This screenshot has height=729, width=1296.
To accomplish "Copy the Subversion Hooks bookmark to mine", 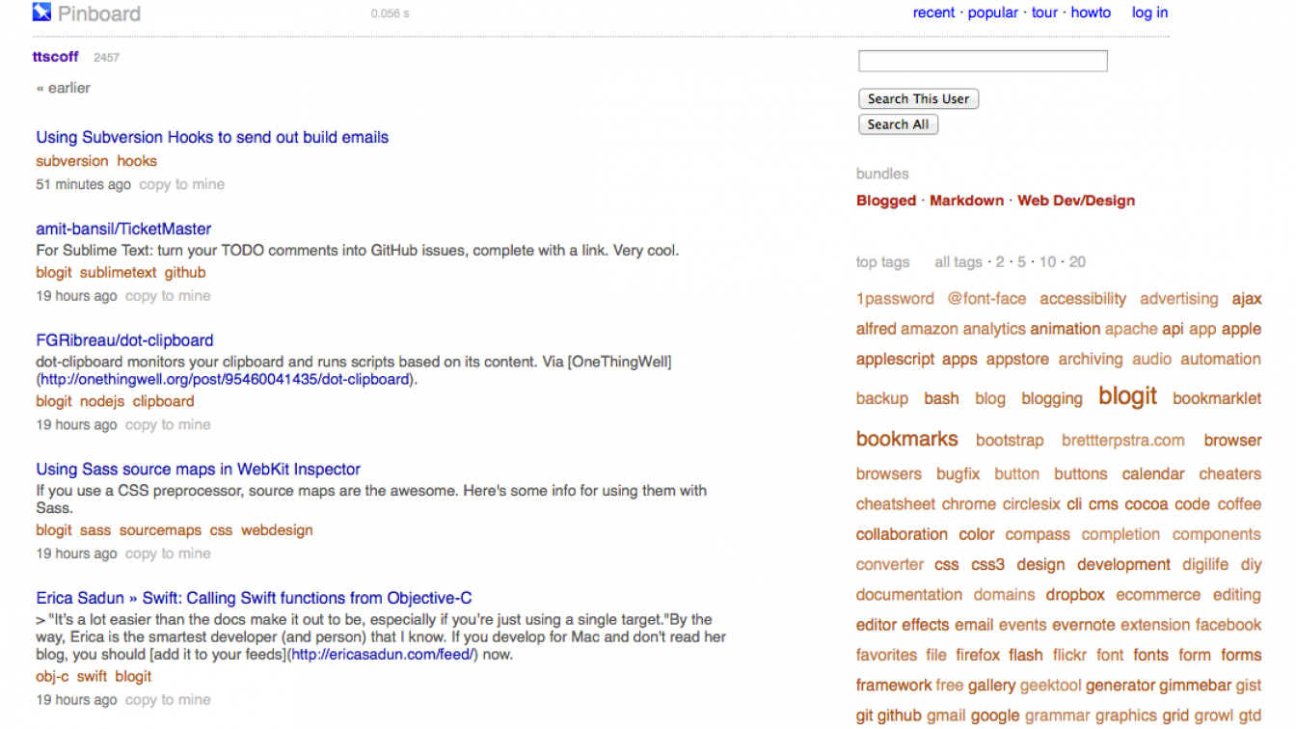I will point(181,184).
